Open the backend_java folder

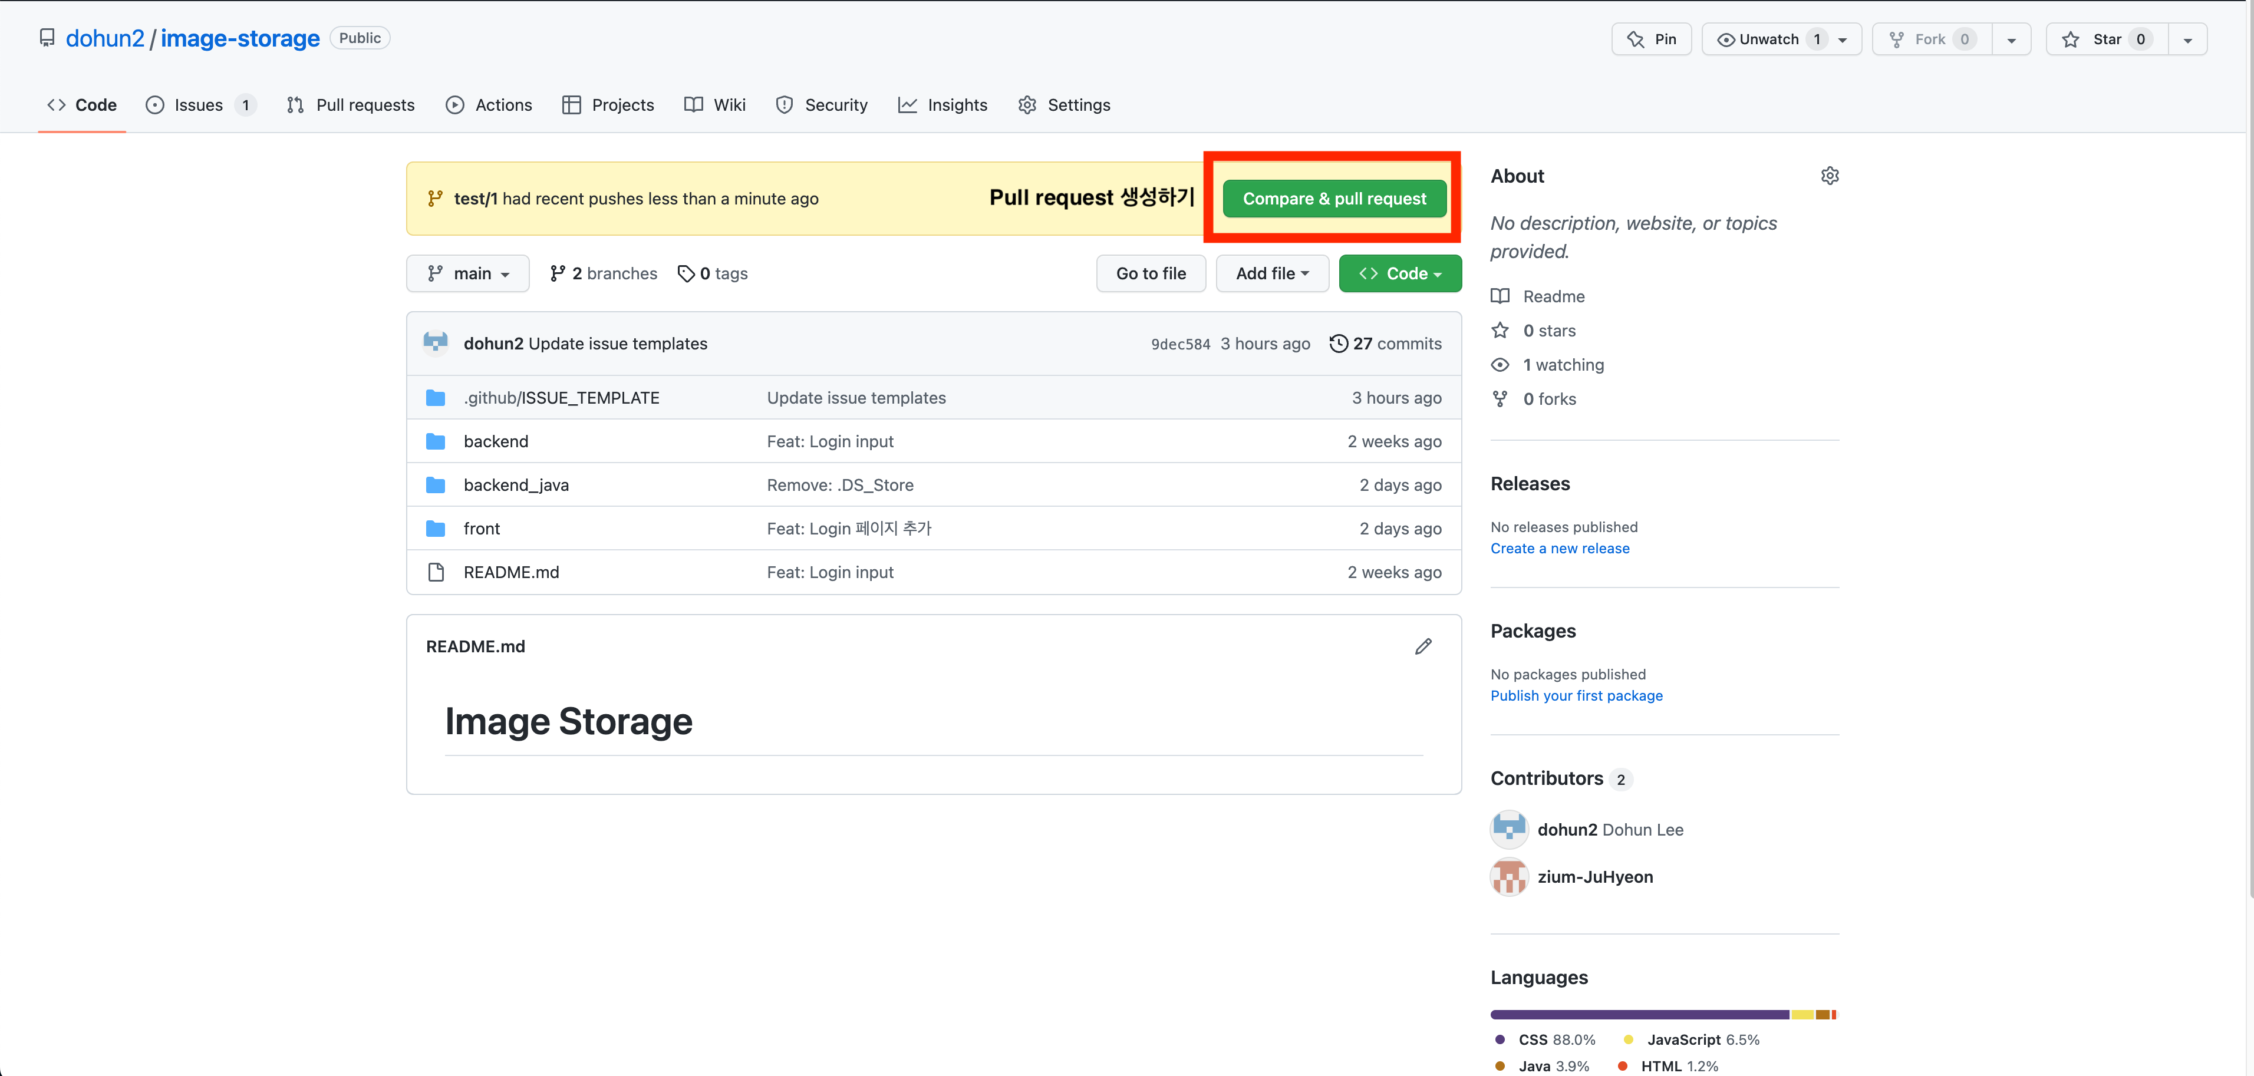tap(515, 484)
